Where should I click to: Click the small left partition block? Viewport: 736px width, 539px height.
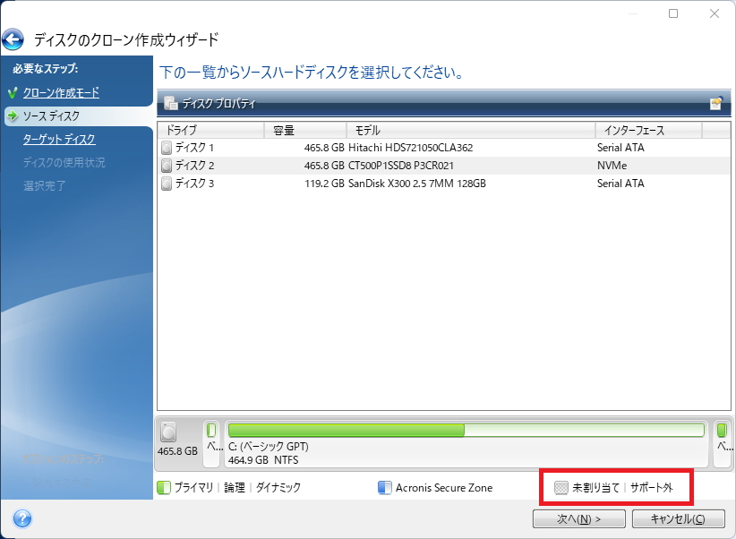211,444
